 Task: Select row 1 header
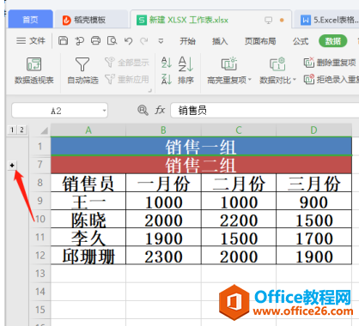click(40, 147)
